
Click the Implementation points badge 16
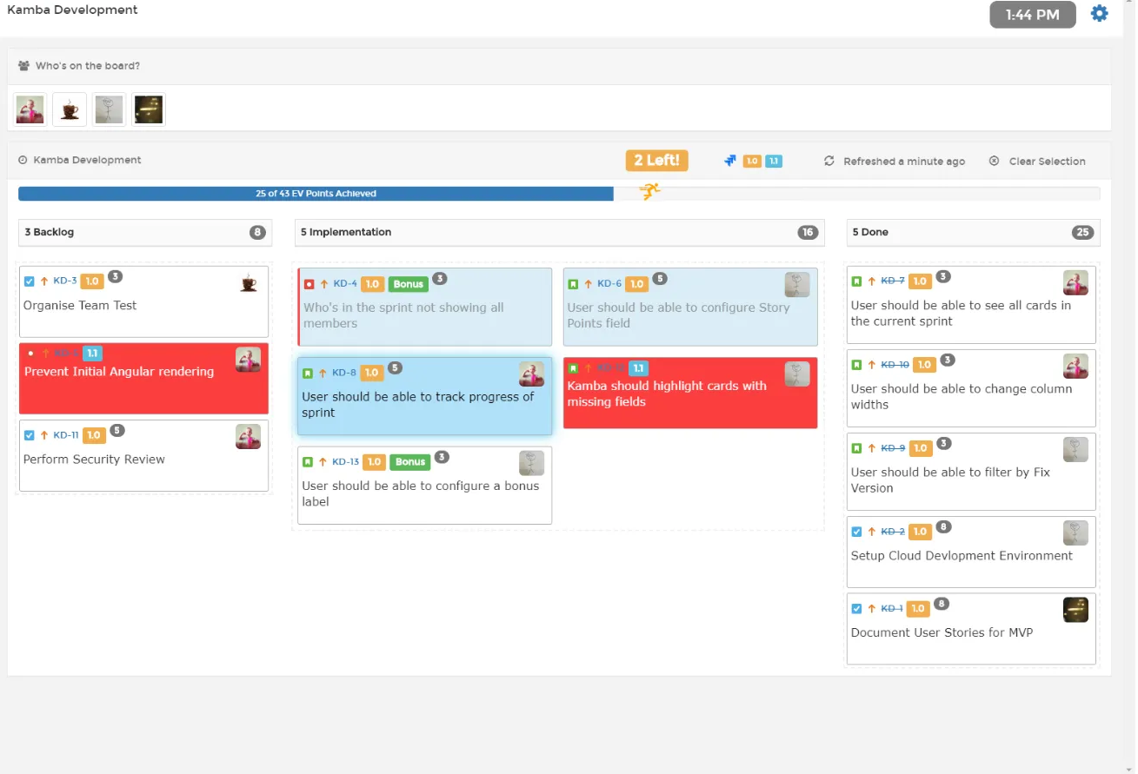(x=808, y=232)
